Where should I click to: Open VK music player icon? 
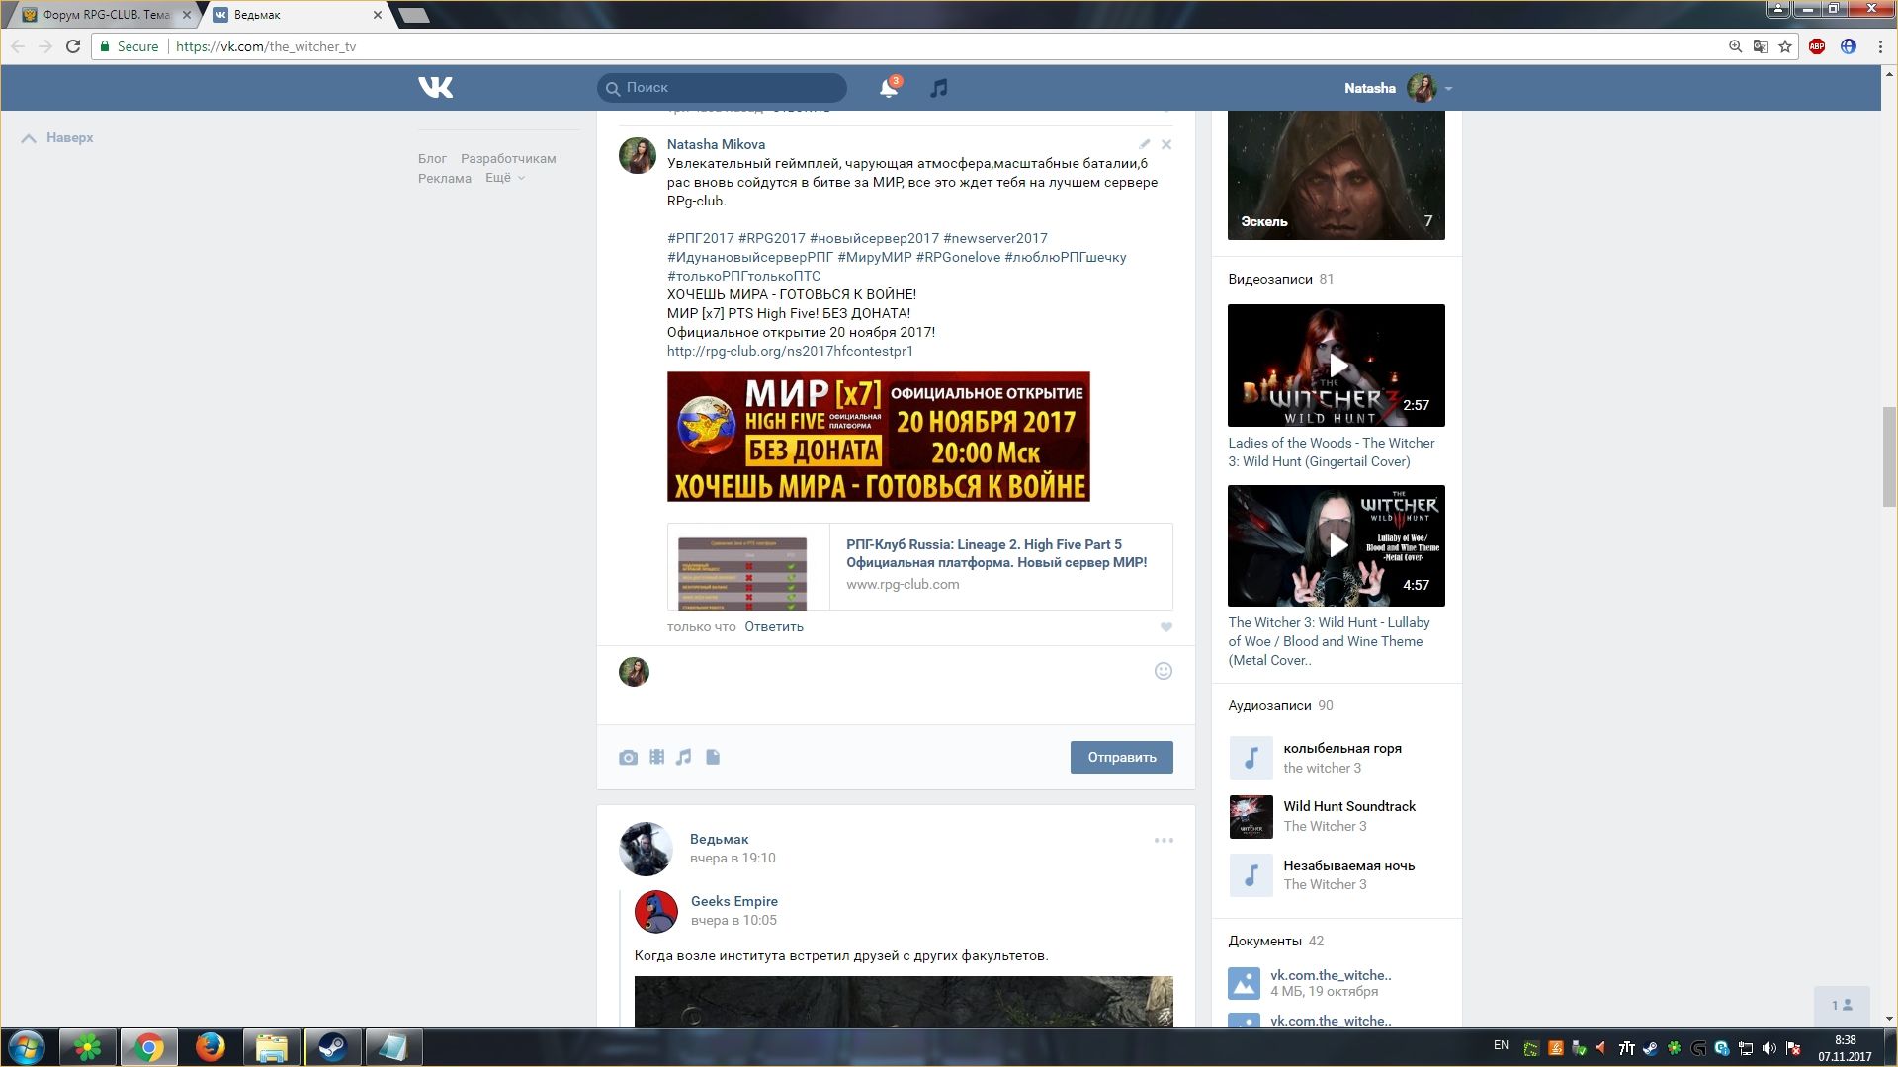click(x=938, y=88)
